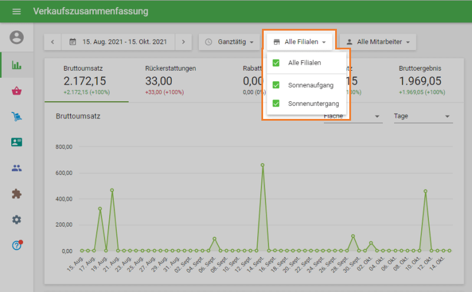Uncheck the Alle Filialen checkbox
472x292 pixels.
276,62
